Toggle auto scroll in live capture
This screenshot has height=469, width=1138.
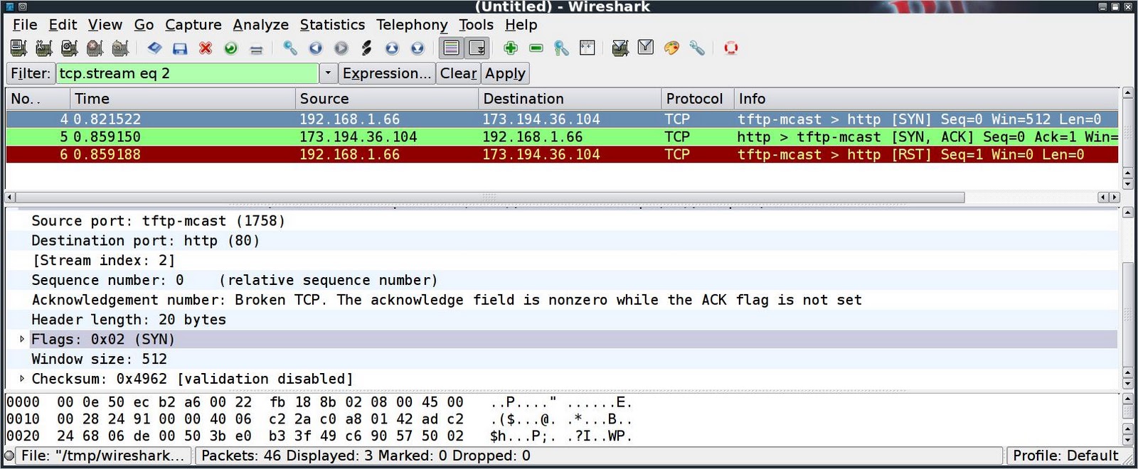tap(477, 48)
